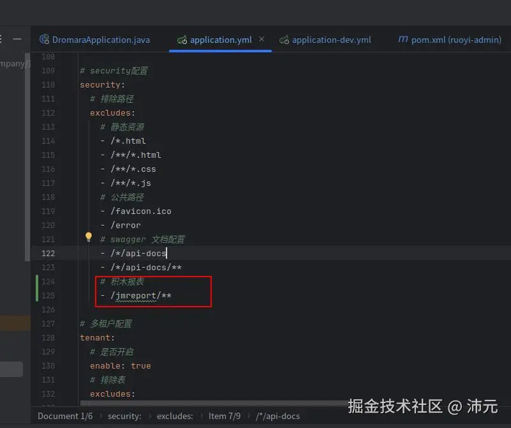Click the '/*/api-docs/**' entry
This screenshot has width=511, height=428.
pos(145,268)
